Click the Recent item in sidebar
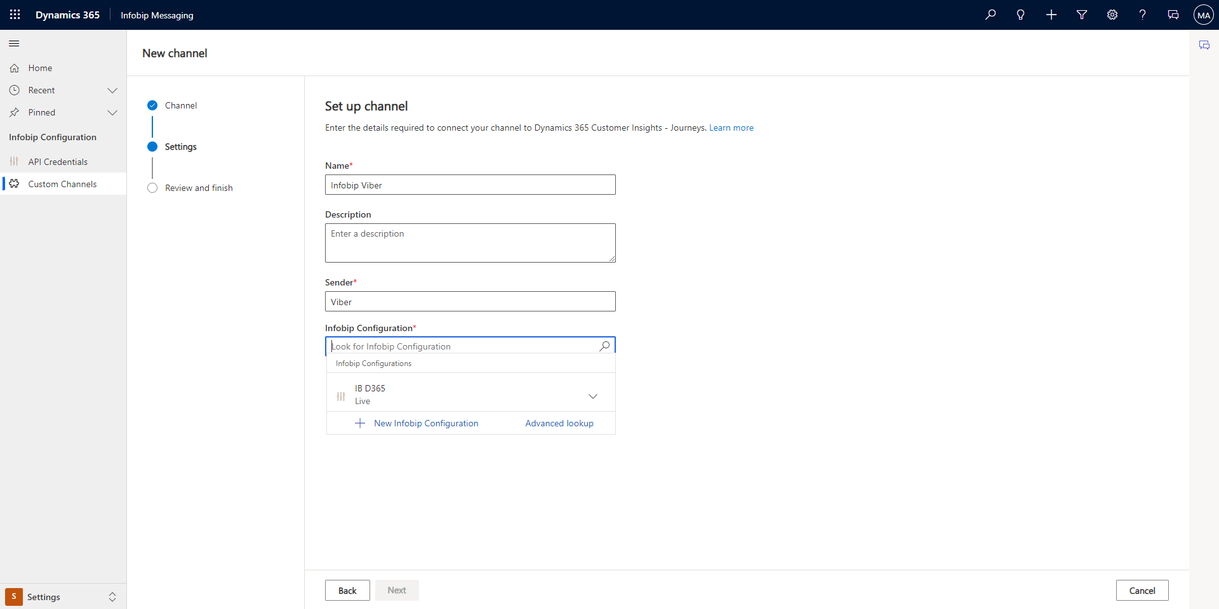 (42, 90)
